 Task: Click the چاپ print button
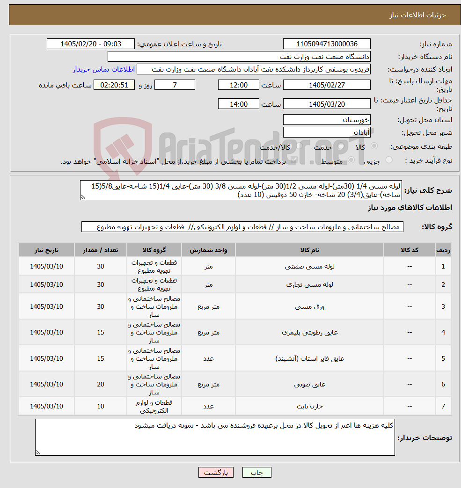[257, 473]
